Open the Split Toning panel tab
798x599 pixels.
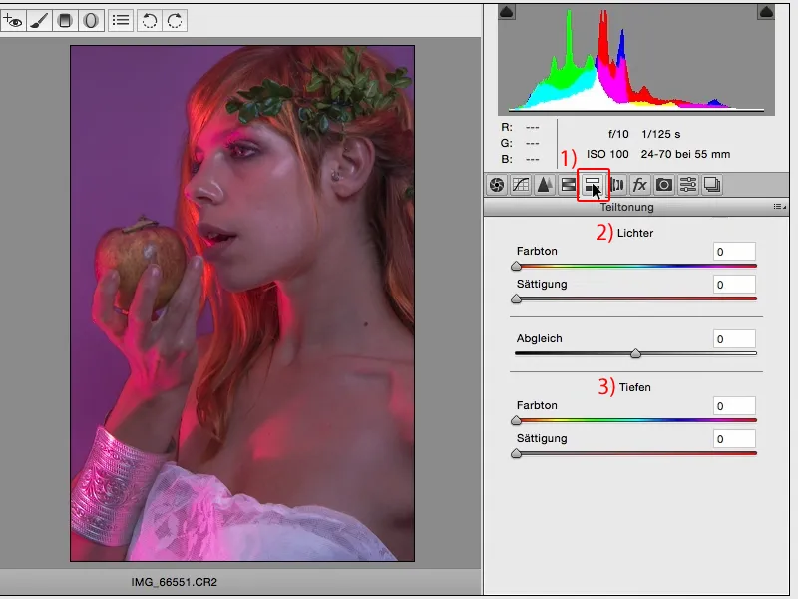tap(593, 185)
